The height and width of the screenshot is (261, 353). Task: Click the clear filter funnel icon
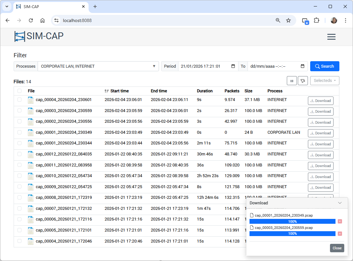pyautogui.click(x=302, y=81)
